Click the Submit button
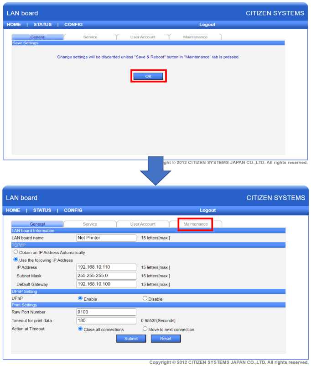Screen dimensions: 311x366 point(131,339)
